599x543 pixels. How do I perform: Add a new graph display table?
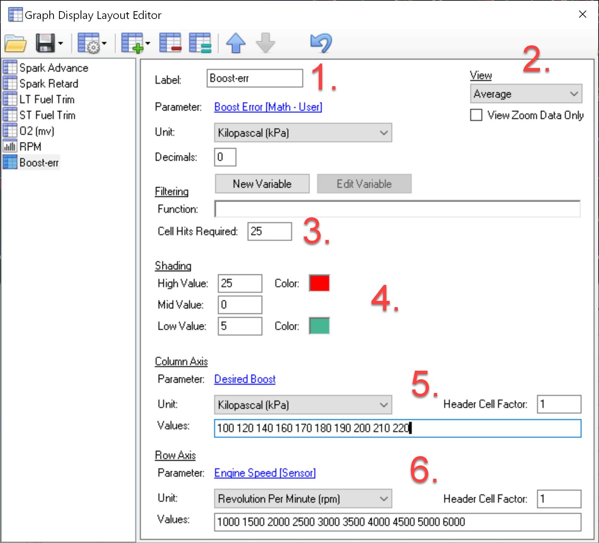[x=131, y=43]
